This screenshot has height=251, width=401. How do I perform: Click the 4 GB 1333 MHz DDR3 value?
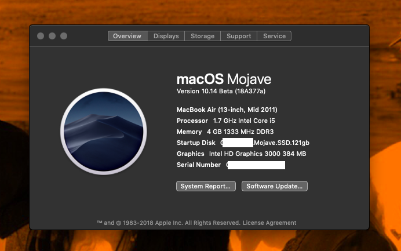(x=240, y=132)
